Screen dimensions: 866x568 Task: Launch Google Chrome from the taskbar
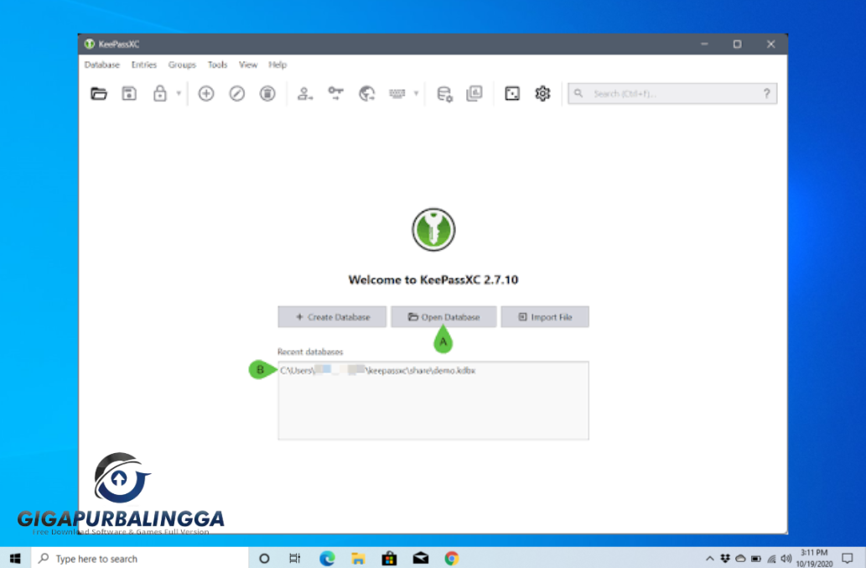tap(452, 559)
